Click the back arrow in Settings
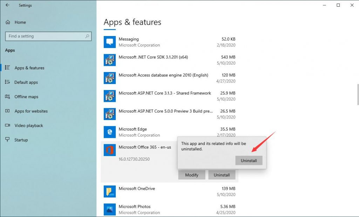The image size is (359, 217). [x=8, y=5]
